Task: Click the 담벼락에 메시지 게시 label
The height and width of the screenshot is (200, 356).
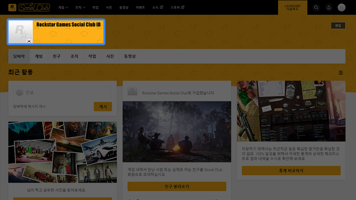Action: [x=30, y=106]
